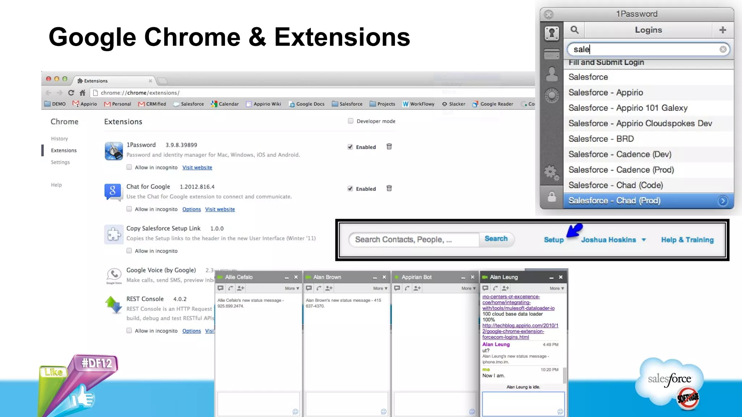Select History in Chrome sidebar
The image size is (742, 417).
pos(59,139)
